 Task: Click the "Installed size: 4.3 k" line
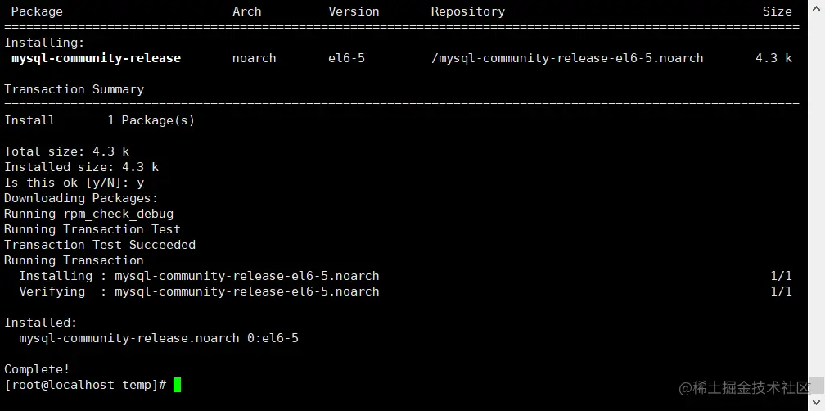click(x=82, y=167)
